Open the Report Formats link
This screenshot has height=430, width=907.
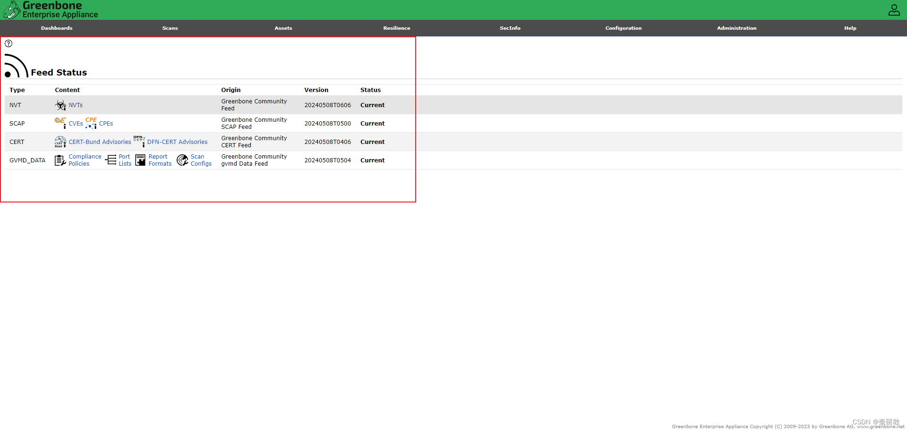point(160,160)
